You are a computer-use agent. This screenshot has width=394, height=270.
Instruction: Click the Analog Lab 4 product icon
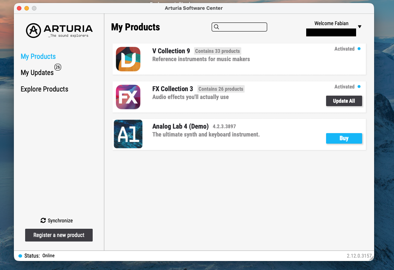tap(128, 134)
